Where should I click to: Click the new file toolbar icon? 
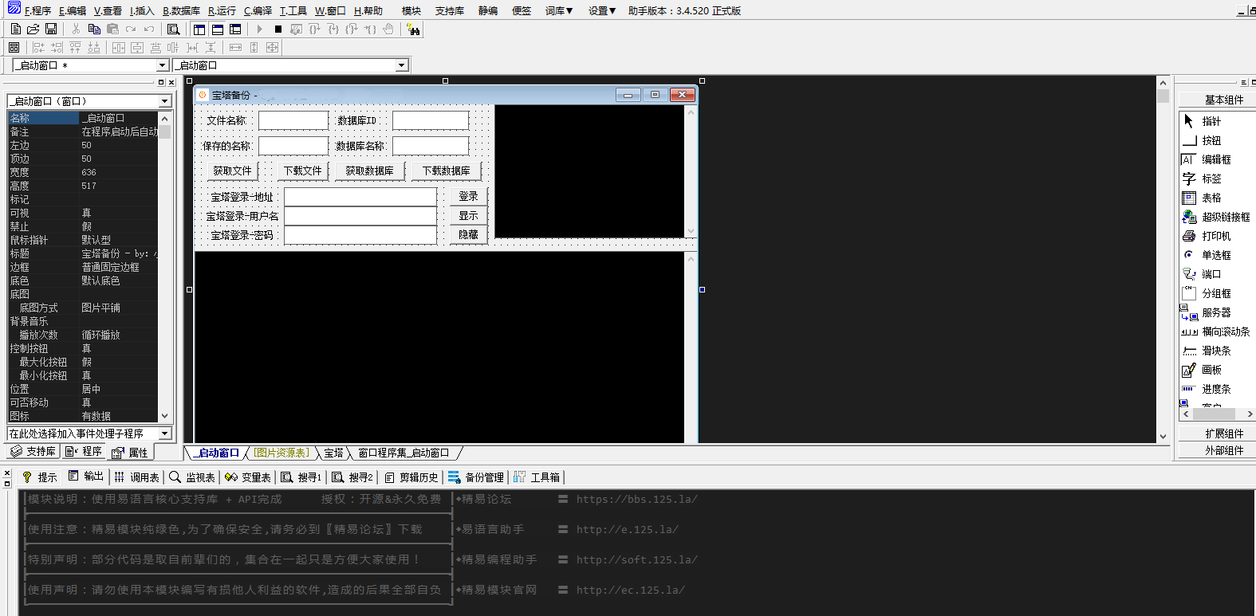tap(16, 29)
